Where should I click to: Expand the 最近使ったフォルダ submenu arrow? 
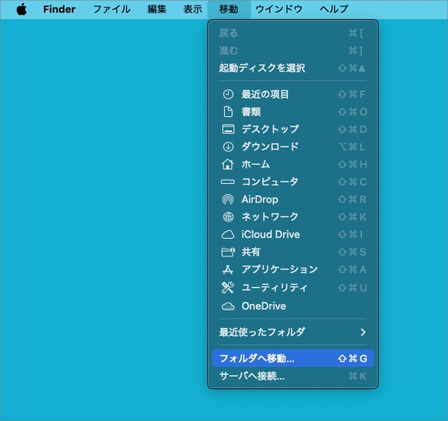(363, 332)
